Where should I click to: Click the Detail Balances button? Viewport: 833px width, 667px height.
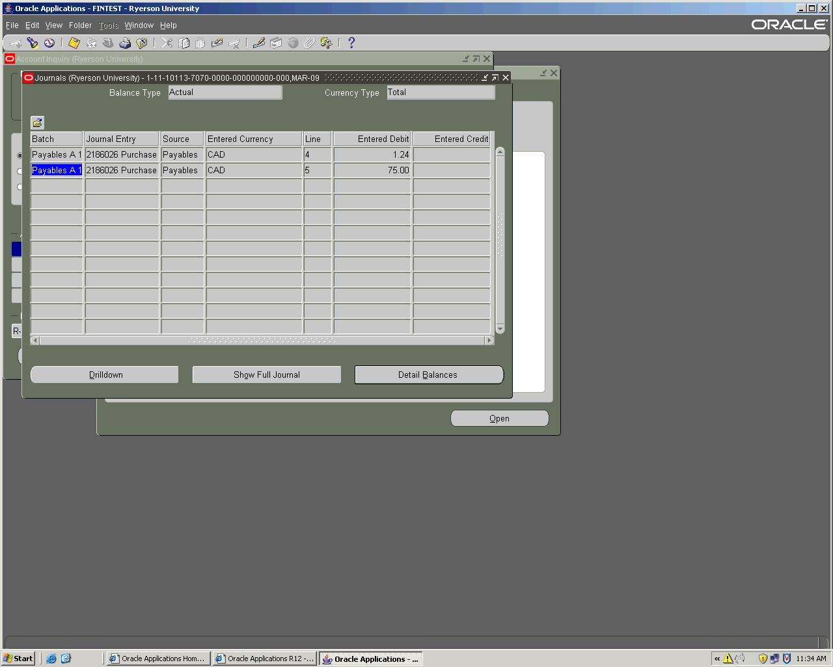pyautogui.click(x=428, y=375)
